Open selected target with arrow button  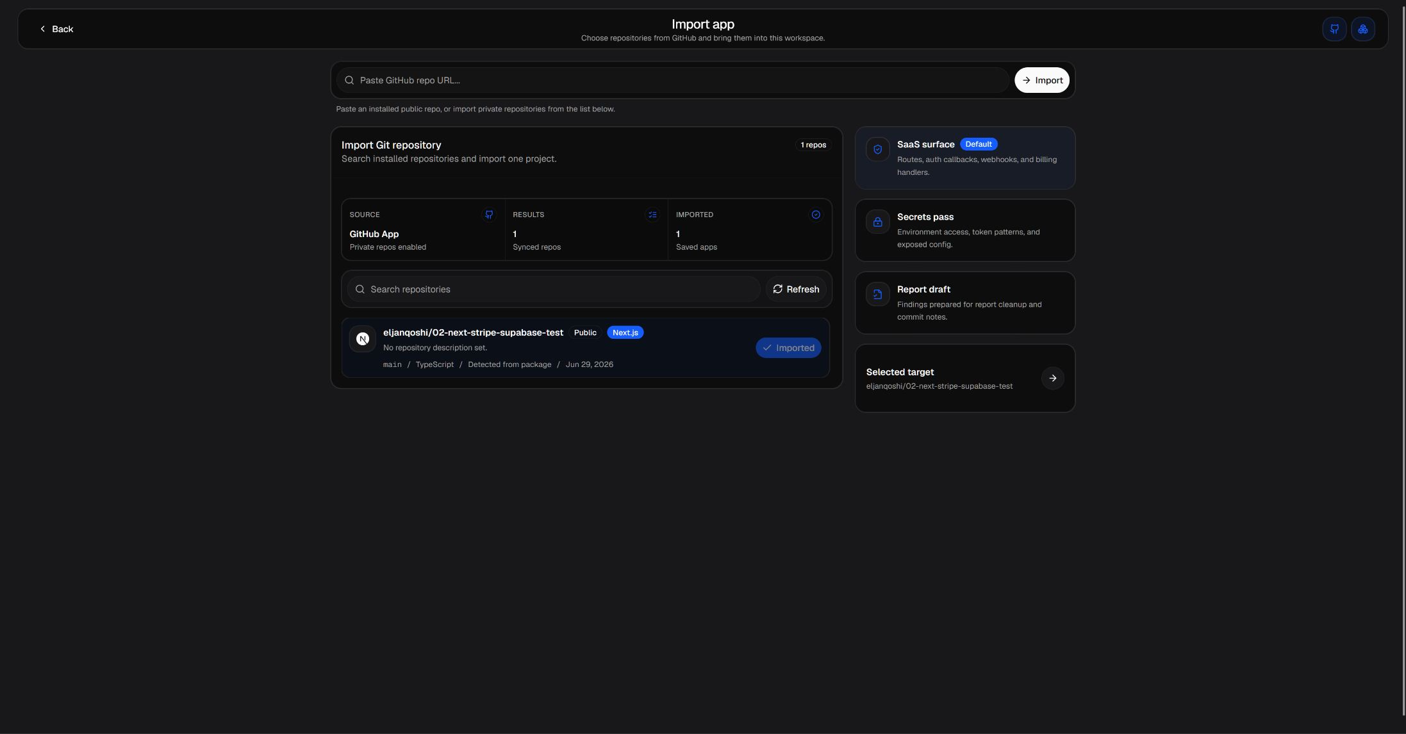[1052, 378]
